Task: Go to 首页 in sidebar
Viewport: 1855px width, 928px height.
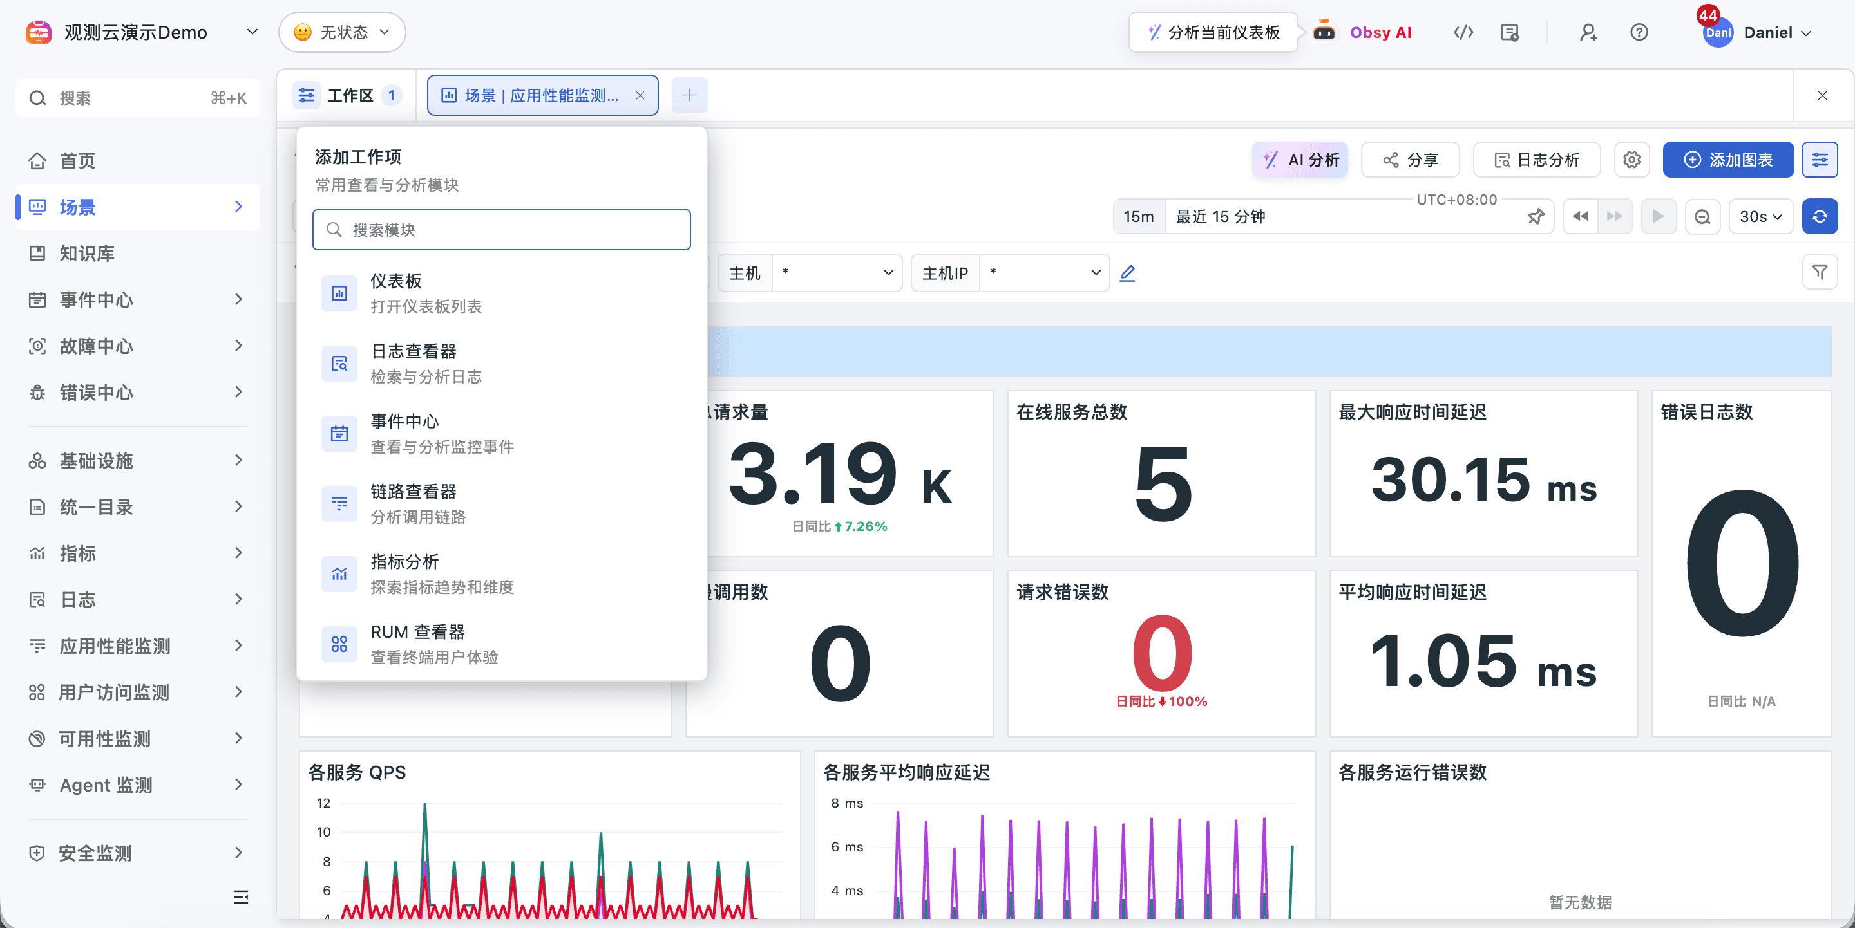Action: [x=138, y=160]
